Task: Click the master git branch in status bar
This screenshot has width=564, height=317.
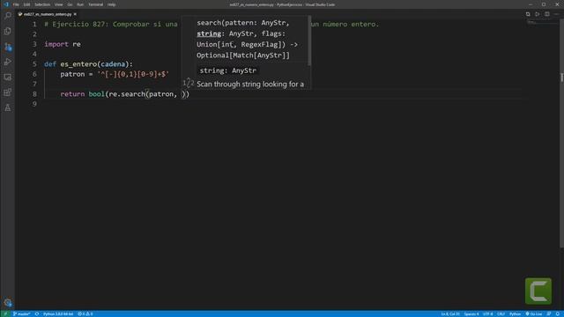Action: 21,313
